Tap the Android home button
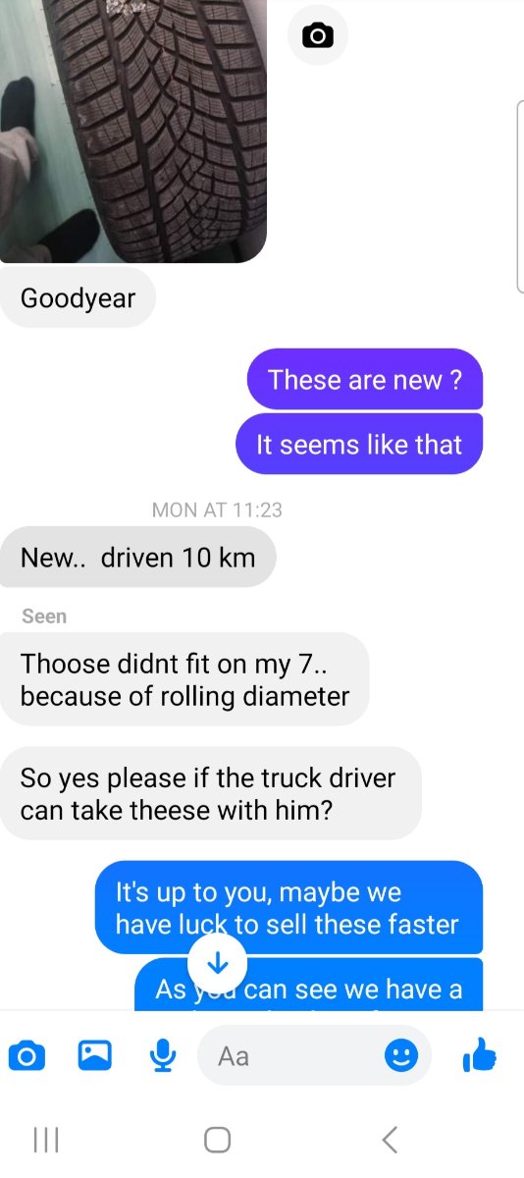The height and width of the screenshot is (1178, 524). click(x=218, y=1140)
